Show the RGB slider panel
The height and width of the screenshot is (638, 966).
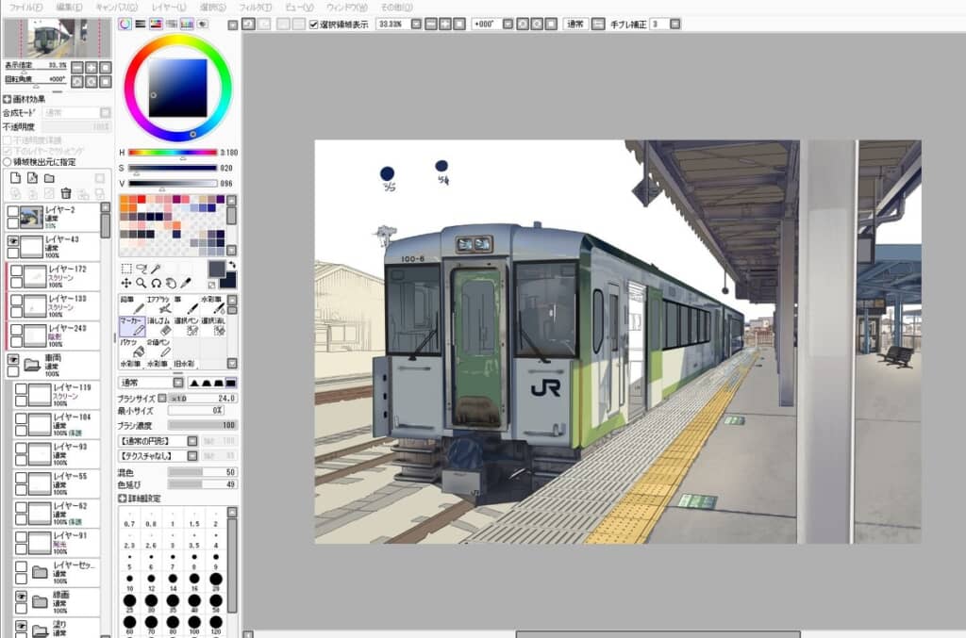coord(141,24)
